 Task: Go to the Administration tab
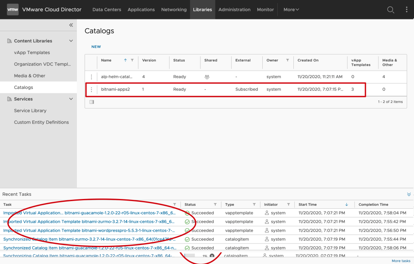pos(234,10)
